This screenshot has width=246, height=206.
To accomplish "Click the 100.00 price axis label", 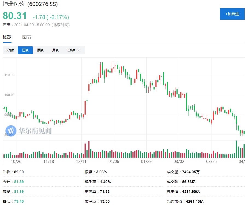I will point(10,95).
